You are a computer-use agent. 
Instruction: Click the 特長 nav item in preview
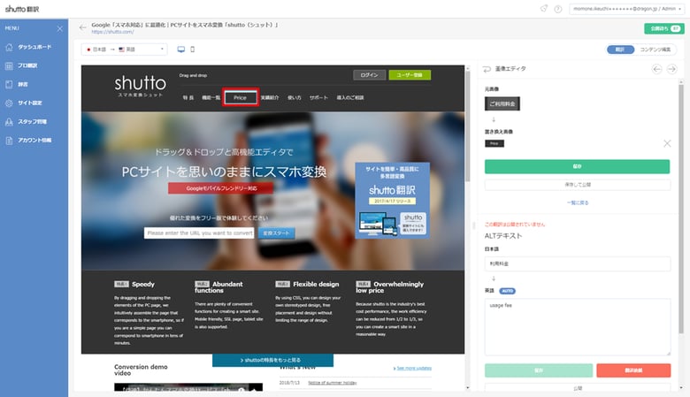tap(188, 97)
